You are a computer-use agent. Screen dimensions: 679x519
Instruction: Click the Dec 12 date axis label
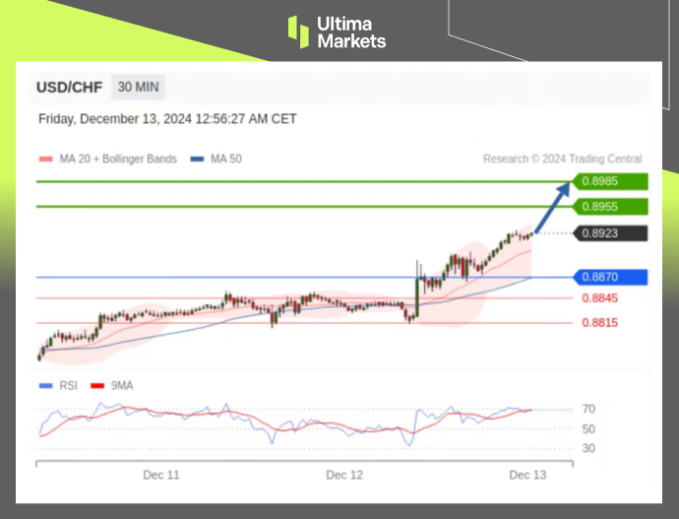click(x=344, y=475)
